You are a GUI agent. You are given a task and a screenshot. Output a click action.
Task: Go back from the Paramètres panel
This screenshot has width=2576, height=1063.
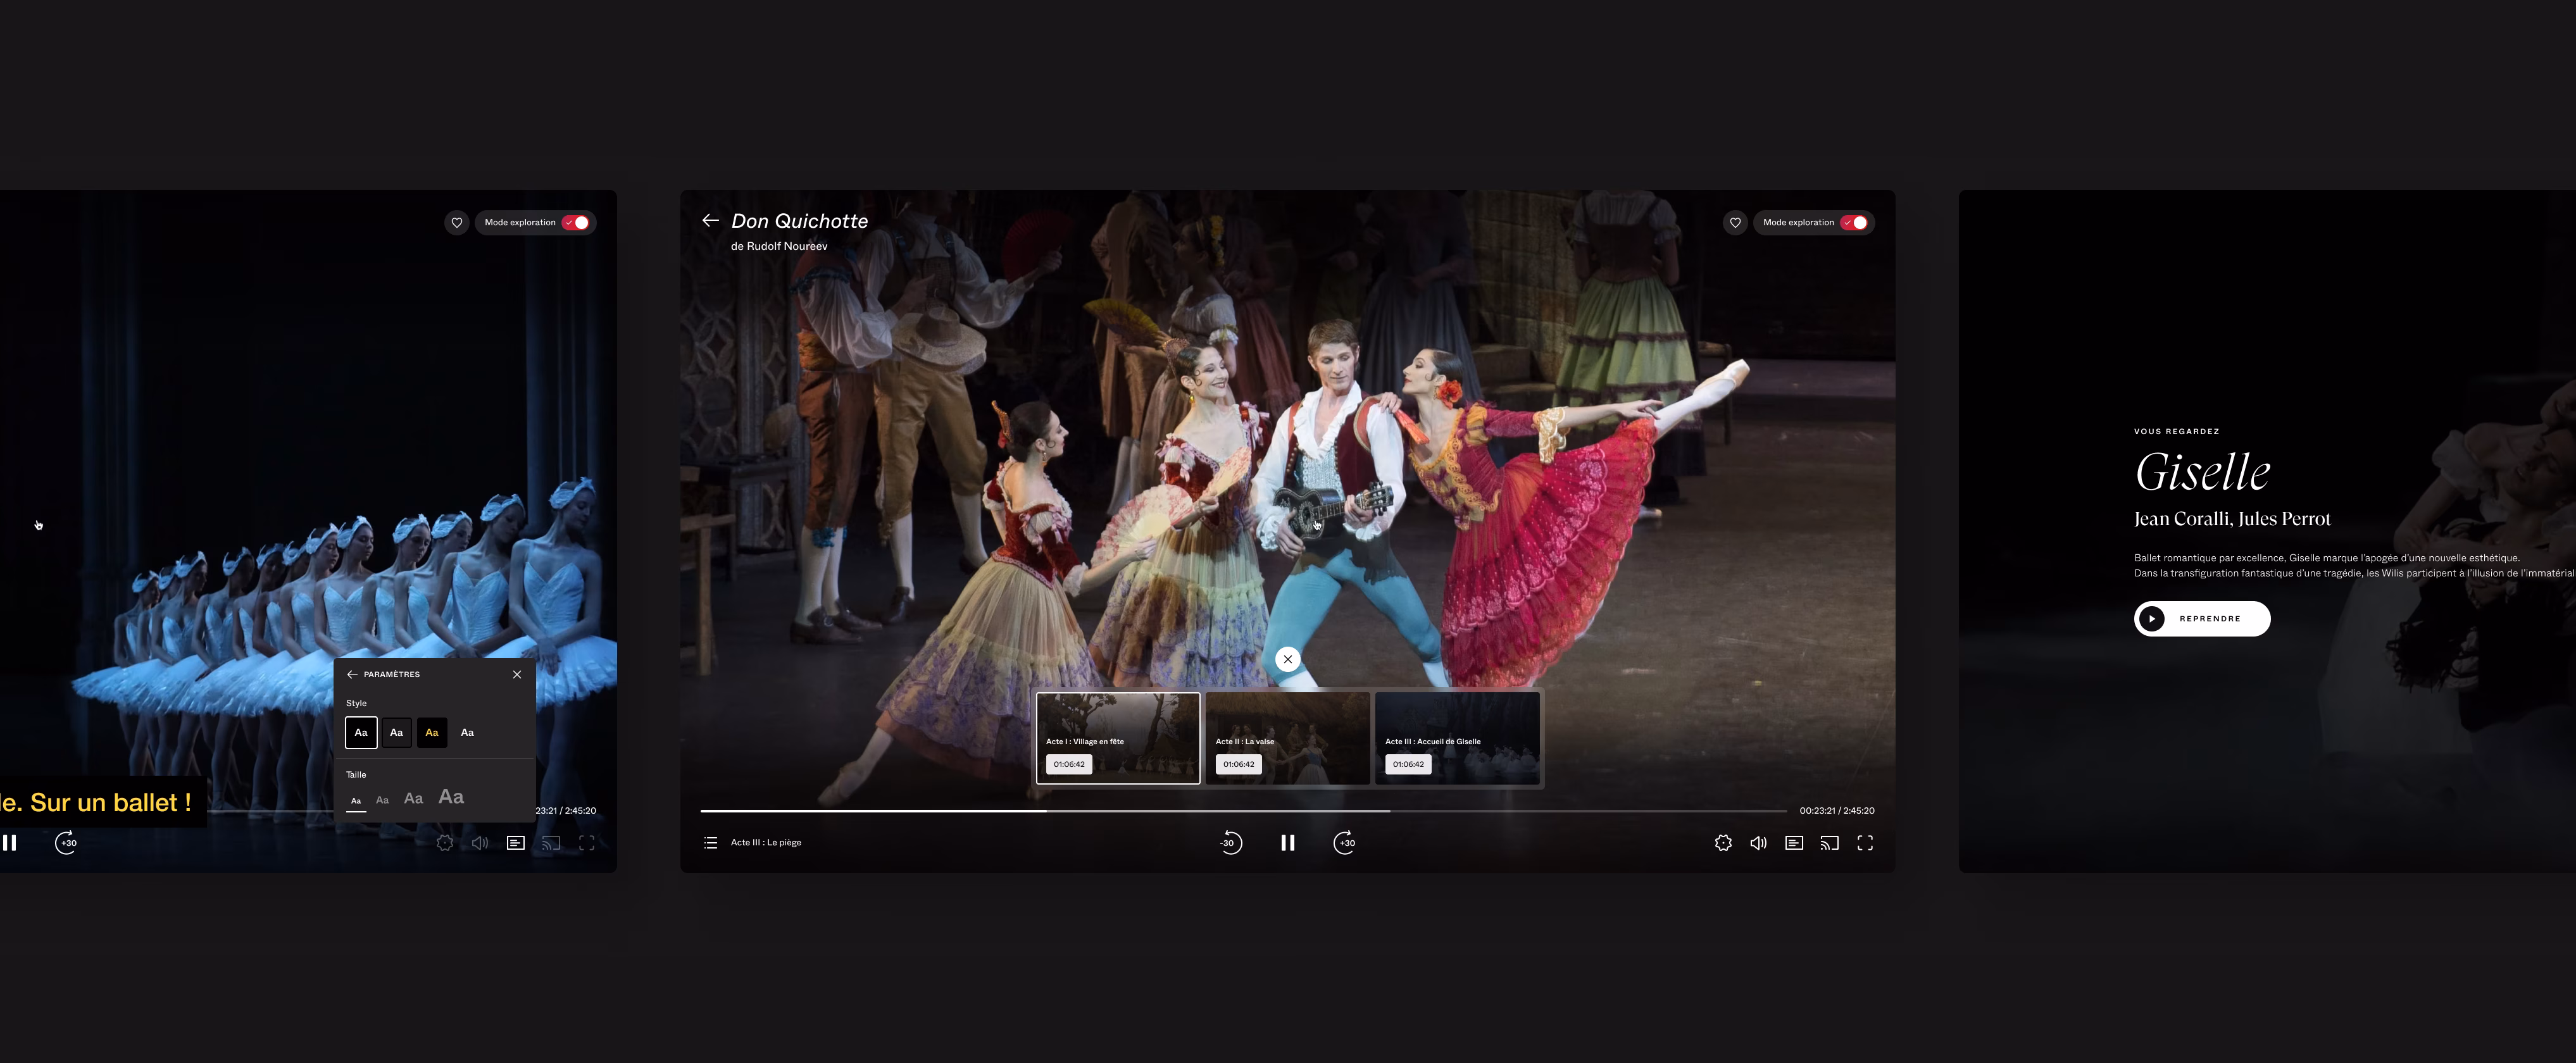352,674
